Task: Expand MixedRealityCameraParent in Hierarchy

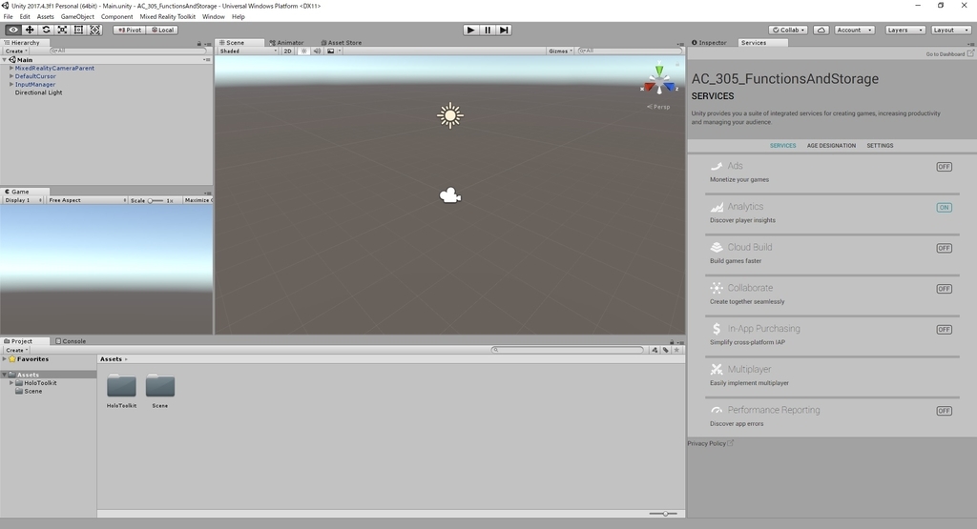Action: pyautogui.click(x=11, y=68)
